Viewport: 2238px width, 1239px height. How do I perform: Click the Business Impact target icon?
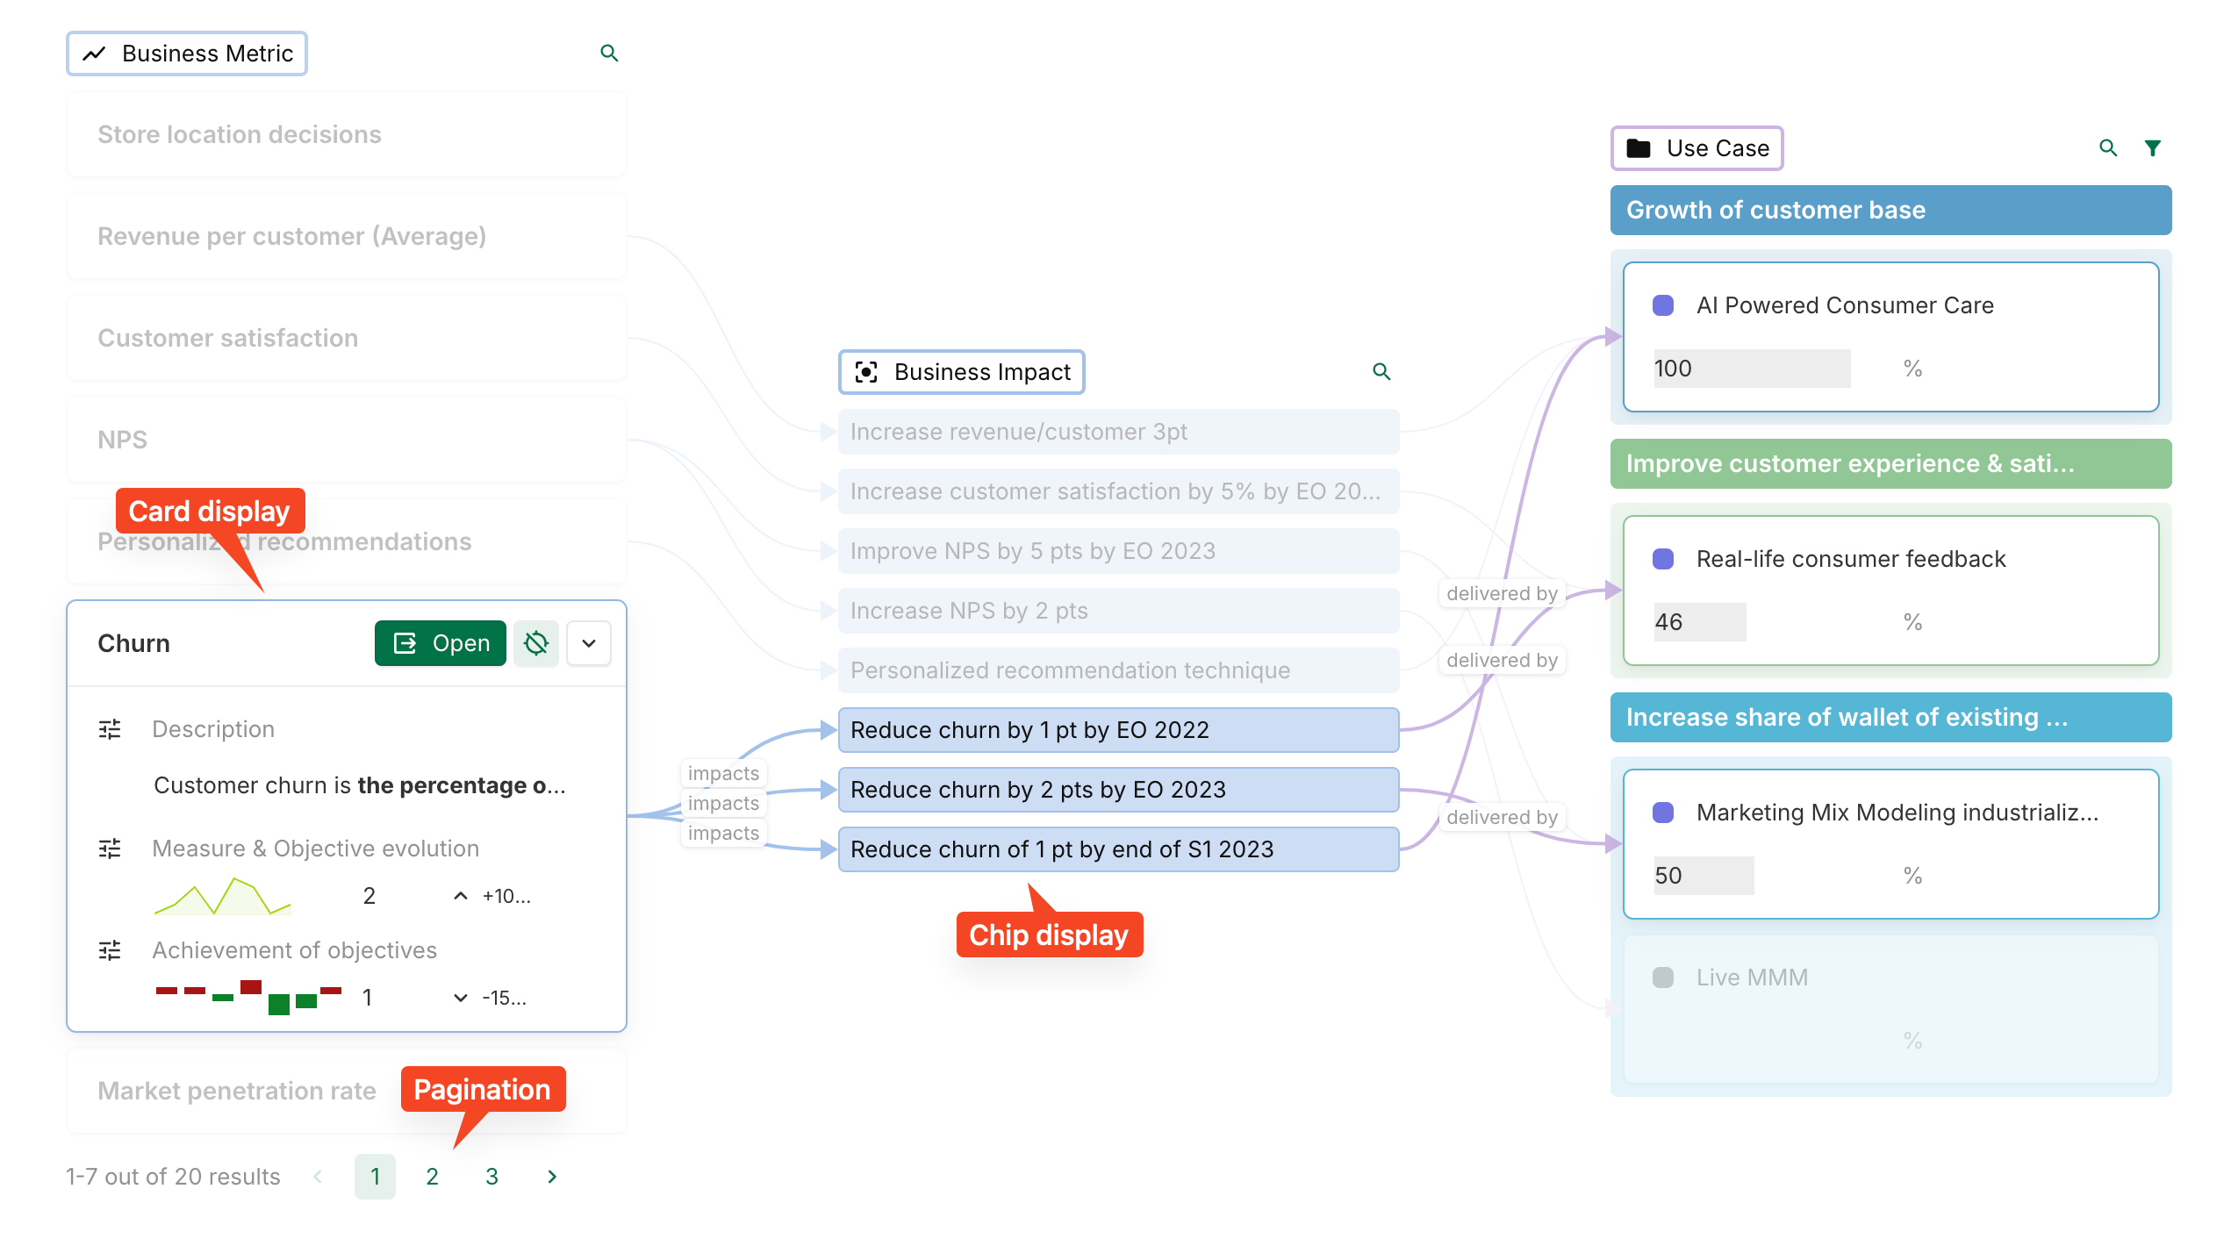(866, 372)
